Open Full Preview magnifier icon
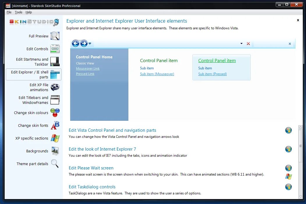 coord(55,36)
